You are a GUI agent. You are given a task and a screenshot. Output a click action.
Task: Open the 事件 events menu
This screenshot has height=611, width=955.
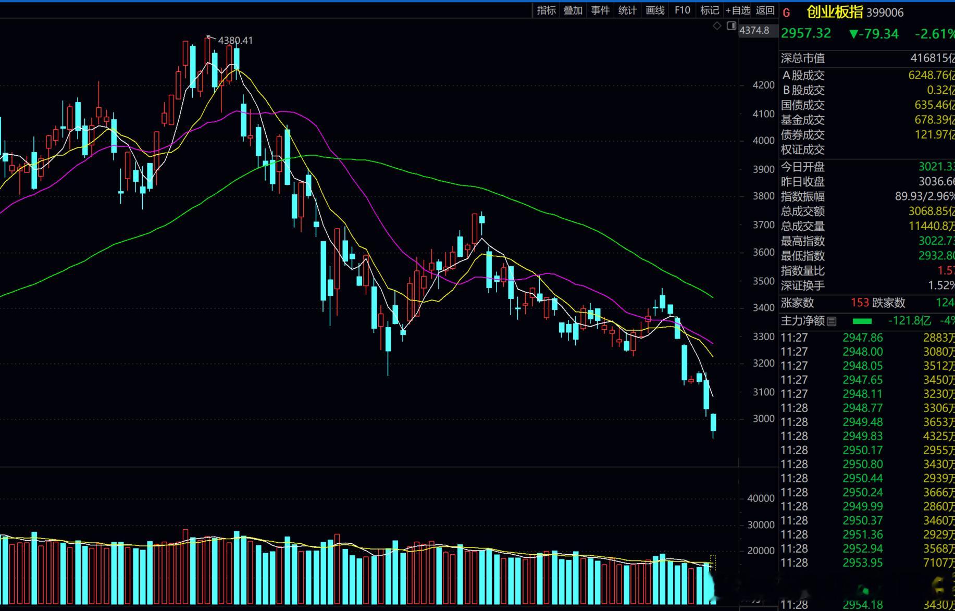(x=600, y=10)
